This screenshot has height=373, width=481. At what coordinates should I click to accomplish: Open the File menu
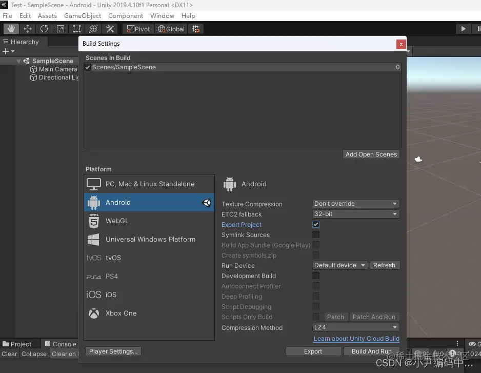[x=7, y=16]
